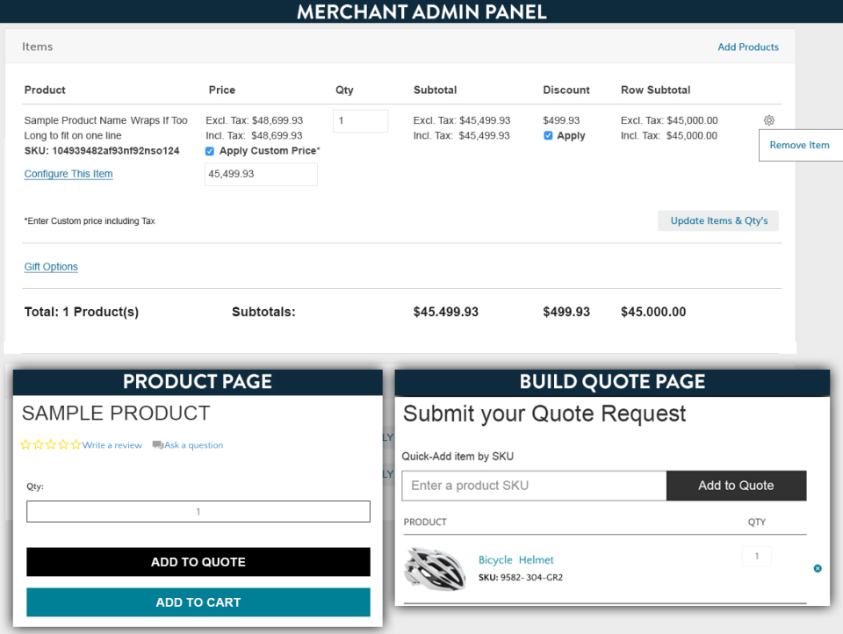Click the Add Products link
The height and width of the screenshot is (634, 843).
(747, 47)
